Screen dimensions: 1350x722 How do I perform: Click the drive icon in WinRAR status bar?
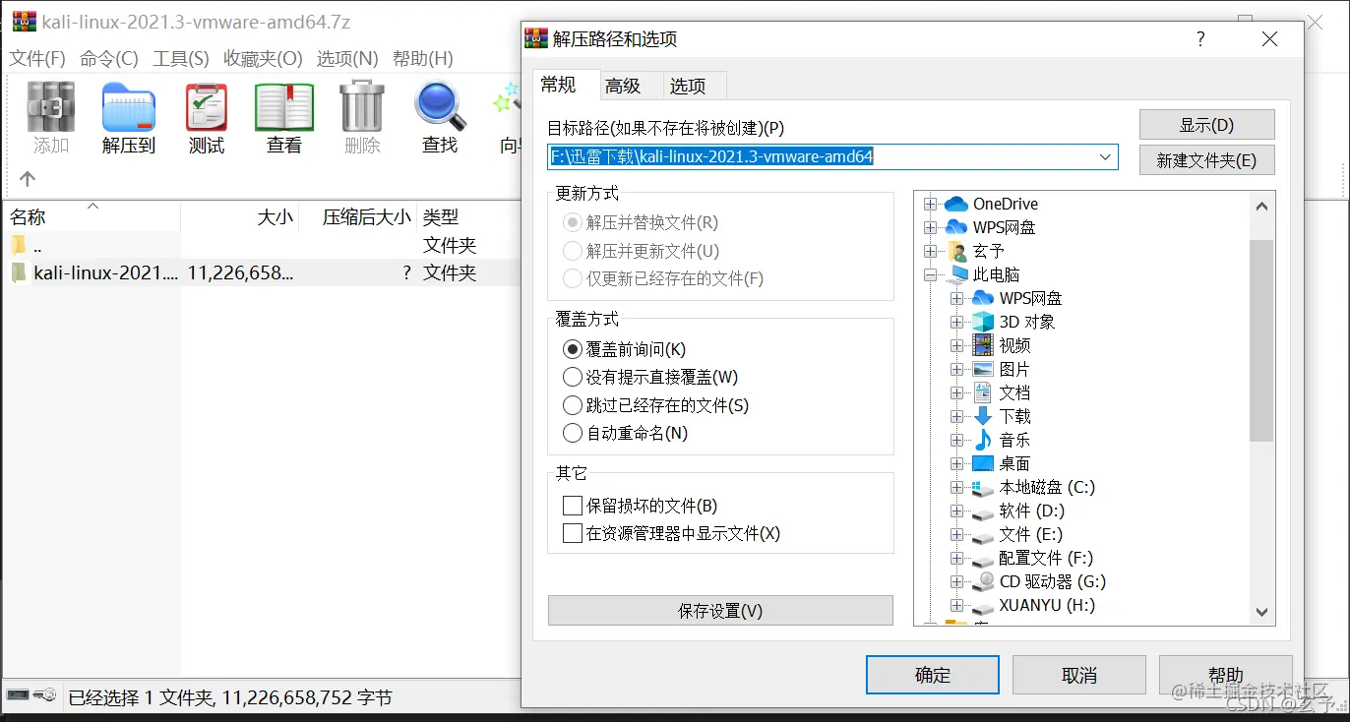tap(18, 695)
